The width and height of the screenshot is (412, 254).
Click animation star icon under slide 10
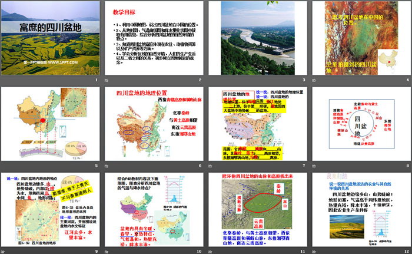point(107,252)
